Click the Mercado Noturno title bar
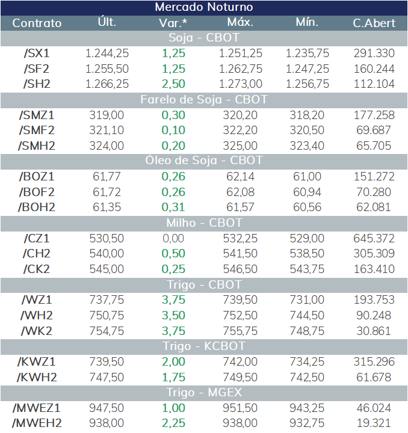 coord(204,7)
